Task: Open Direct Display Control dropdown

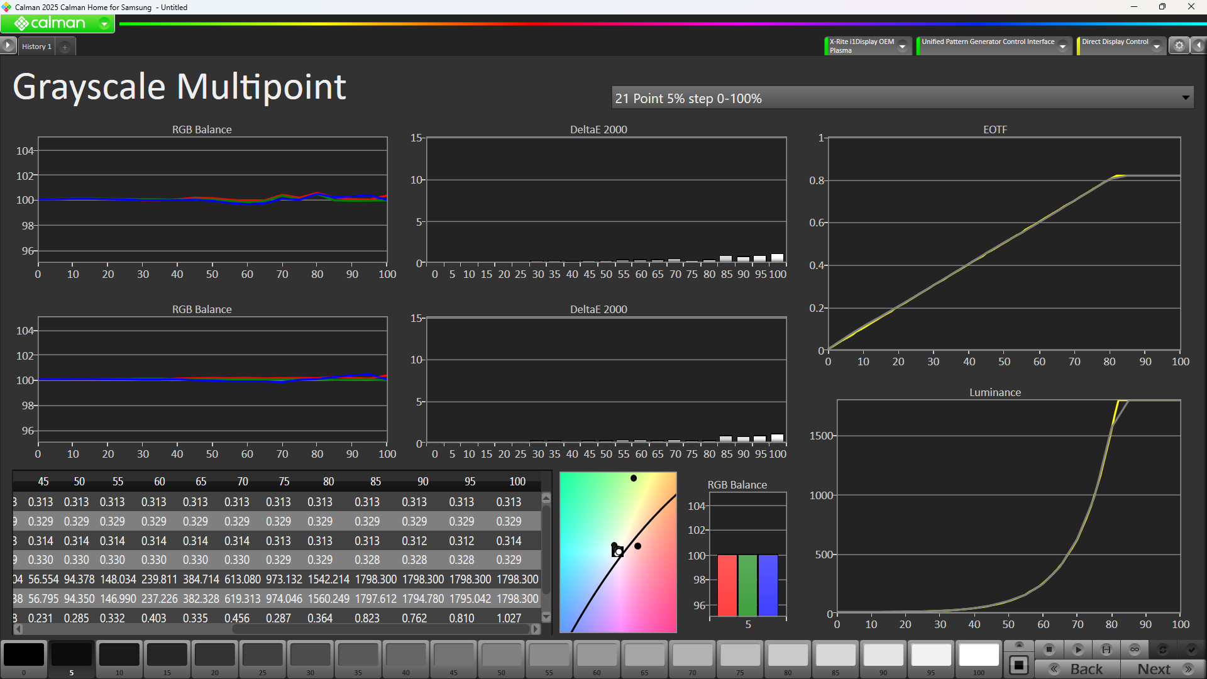Action: (1156, 47)
